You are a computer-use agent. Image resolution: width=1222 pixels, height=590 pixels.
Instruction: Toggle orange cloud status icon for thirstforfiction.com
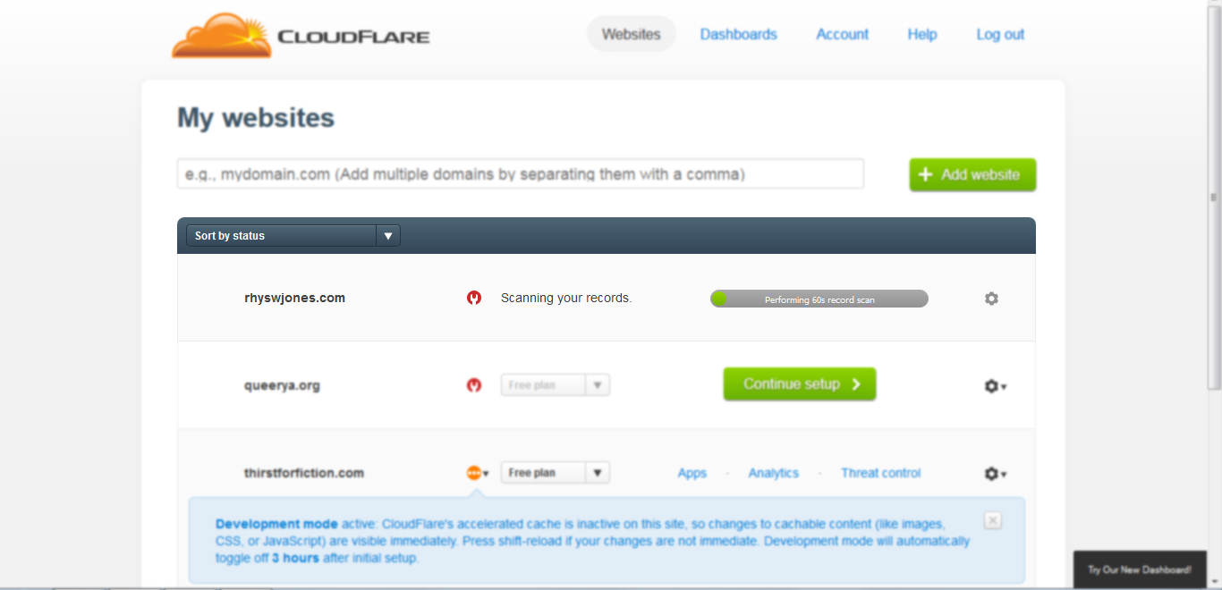pos(478,473)
